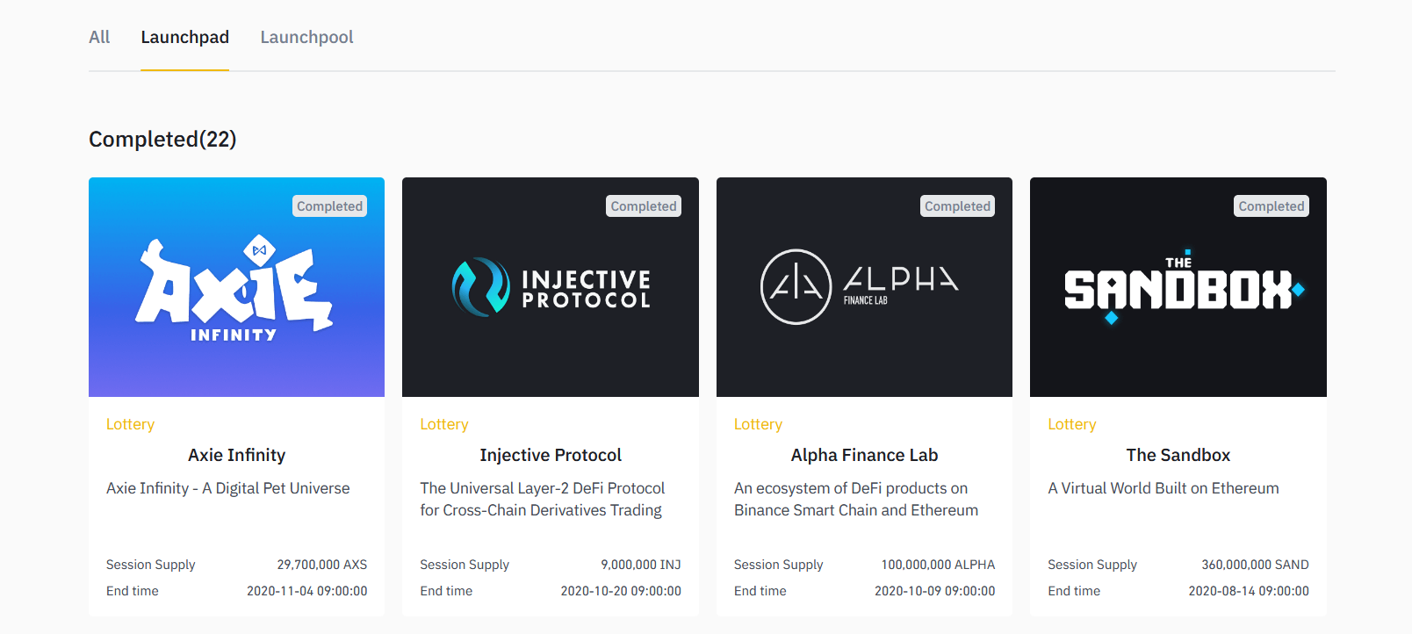Click the Completed(22) section heading
The height and width of the screenshot is (634, 1412).
click(x=162, y=139)
